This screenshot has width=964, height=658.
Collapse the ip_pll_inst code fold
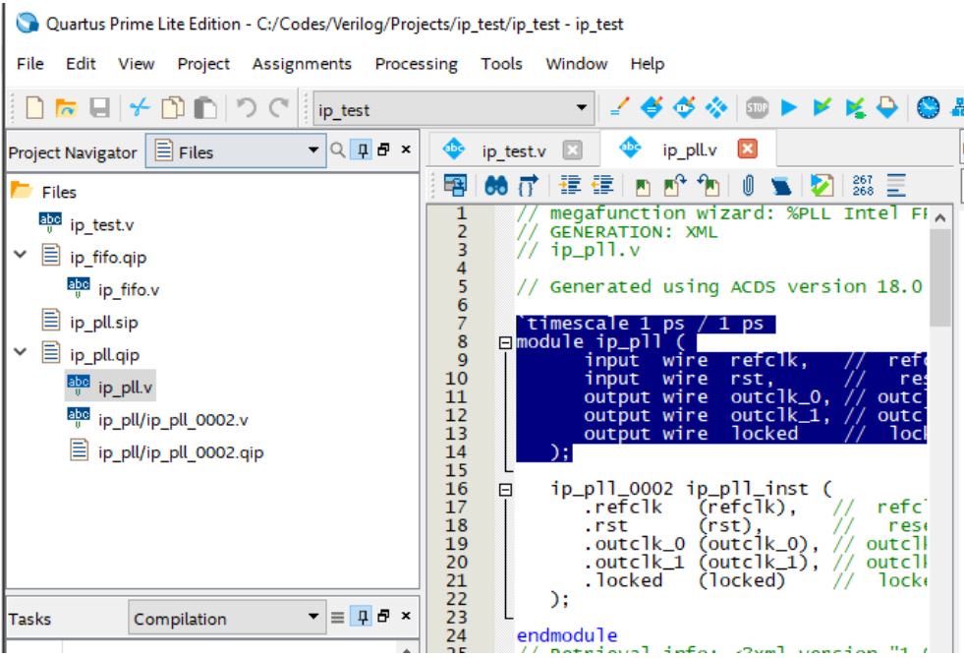505,490
